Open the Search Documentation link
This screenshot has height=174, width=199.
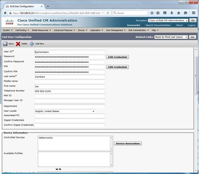tap(158, 25)
